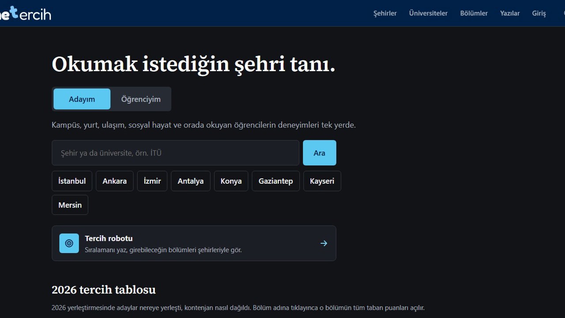This screenshot has width=565, height=318.
Task: Select the Mersin city chip
Action: click(70, 205)
